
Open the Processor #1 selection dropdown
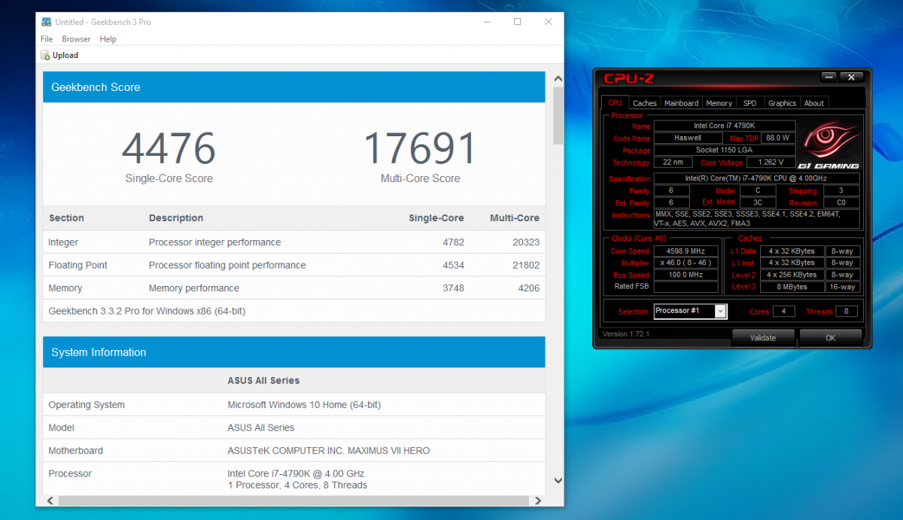(690, 311)
